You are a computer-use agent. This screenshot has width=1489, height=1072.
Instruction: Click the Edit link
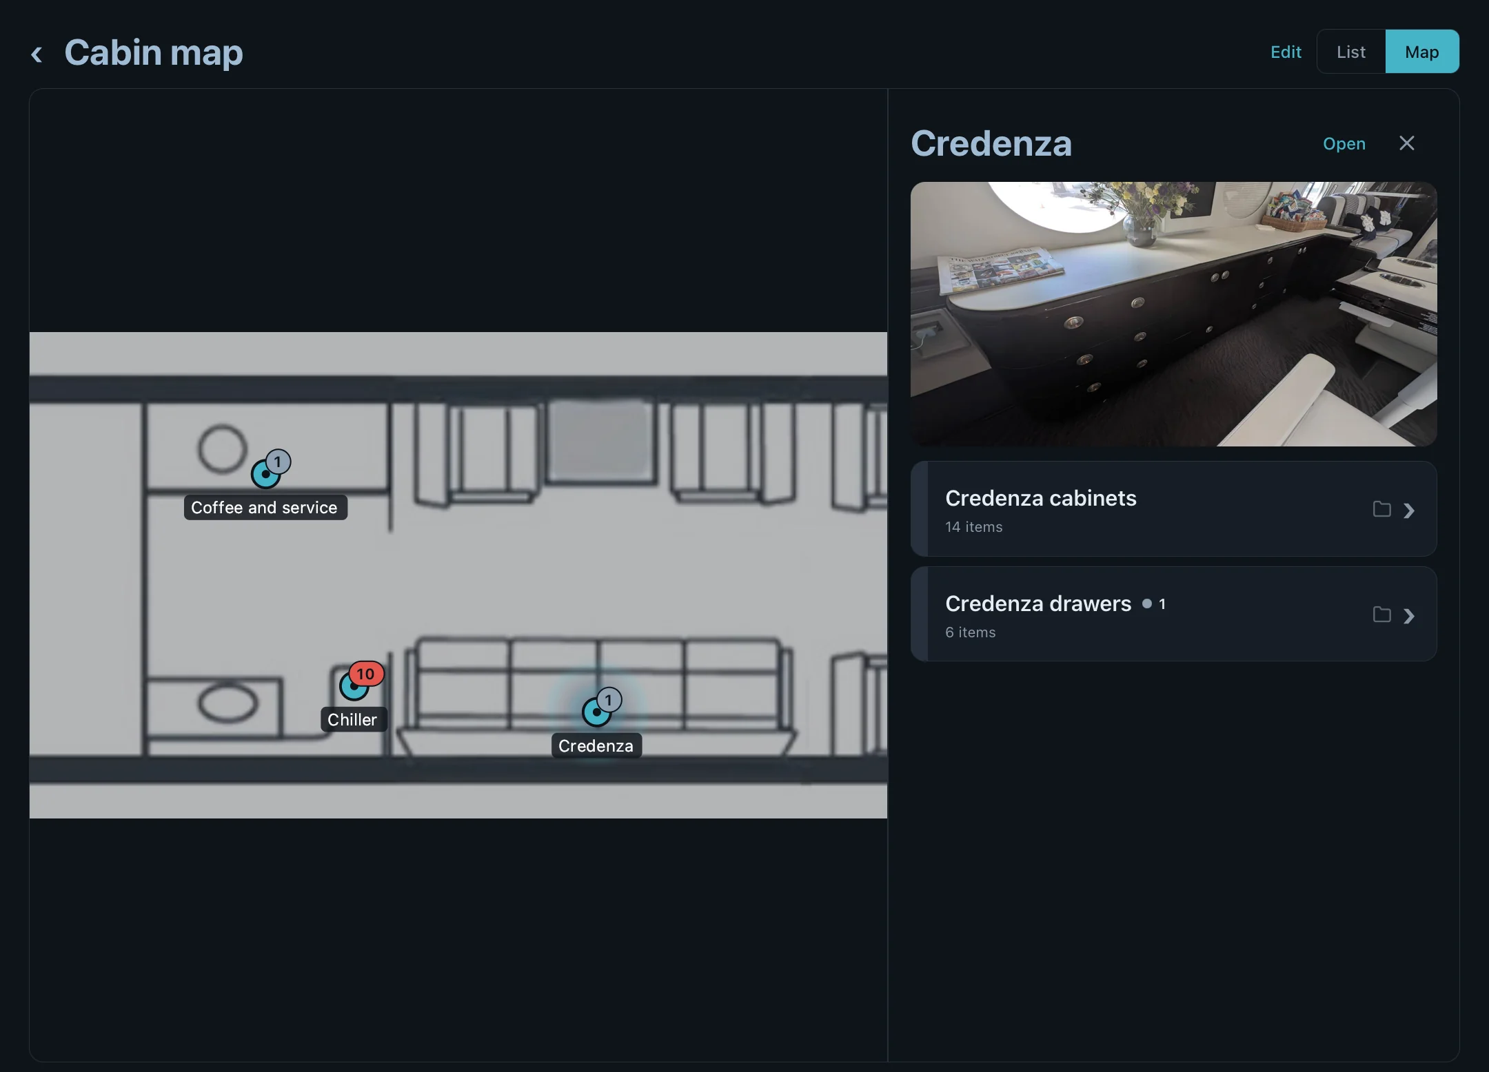point(1286,52)
